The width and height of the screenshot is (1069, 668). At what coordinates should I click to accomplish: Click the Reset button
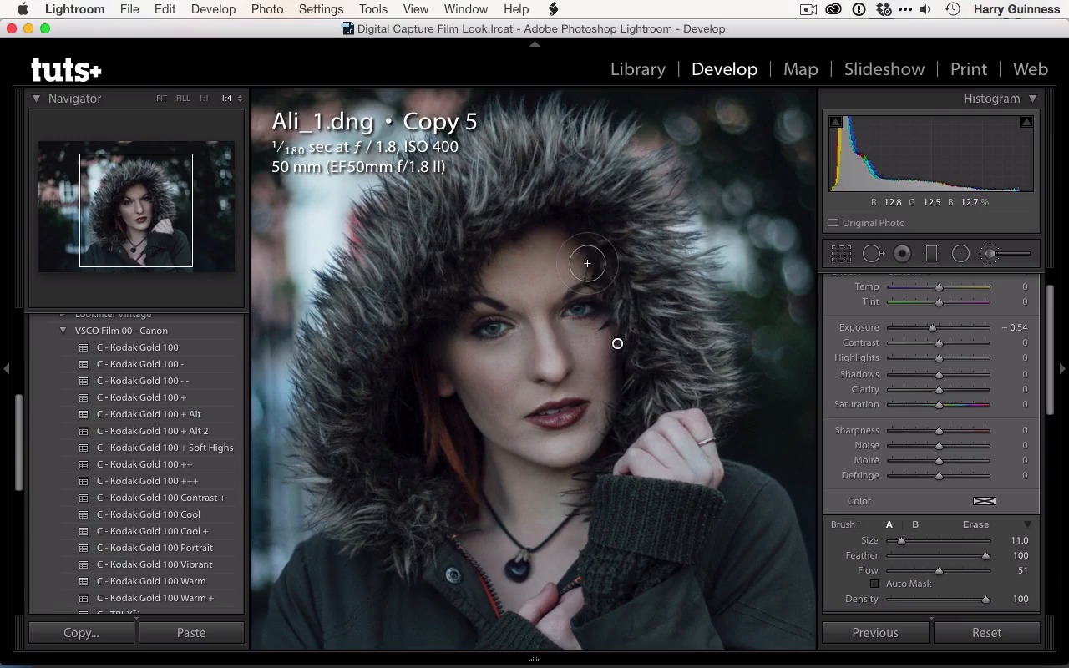click(x=986, y=633)
